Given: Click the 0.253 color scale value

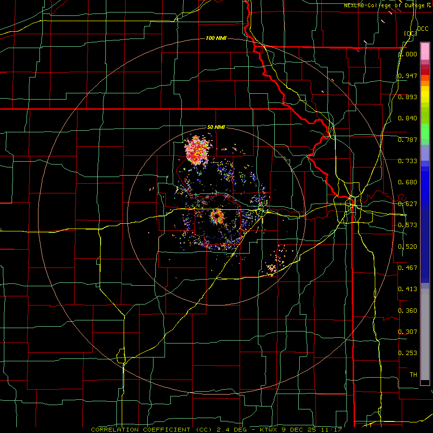Looking at the screenshot, I should coord(408,353).
